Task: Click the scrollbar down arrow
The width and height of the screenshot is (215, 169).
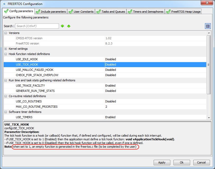Action: pos(209,118)
